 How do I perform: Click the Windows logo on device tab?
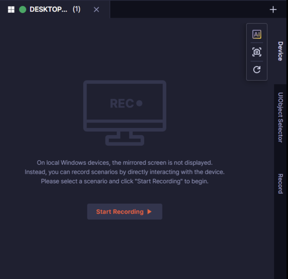coord(11,9)
